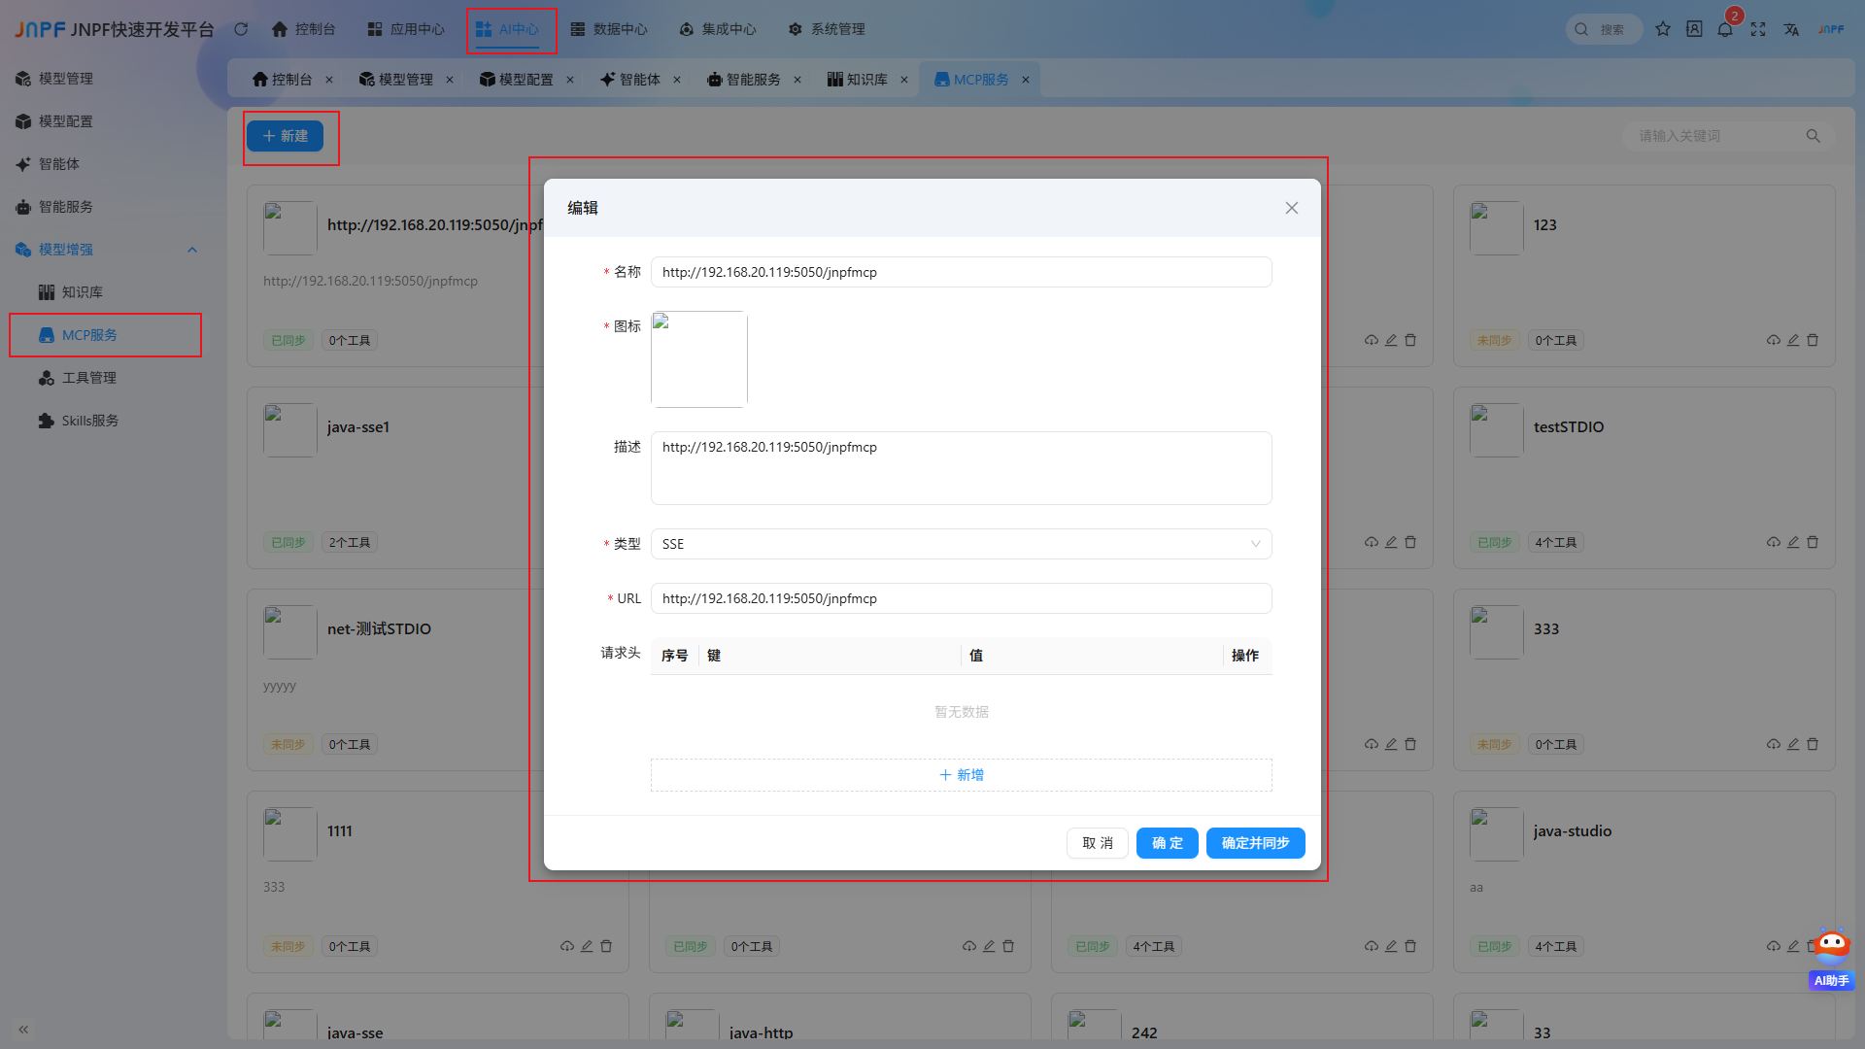Screen dimensions: 1865x1049
Task: Edit the 123 card with pencil icon
Action: tap(1793, 340)
